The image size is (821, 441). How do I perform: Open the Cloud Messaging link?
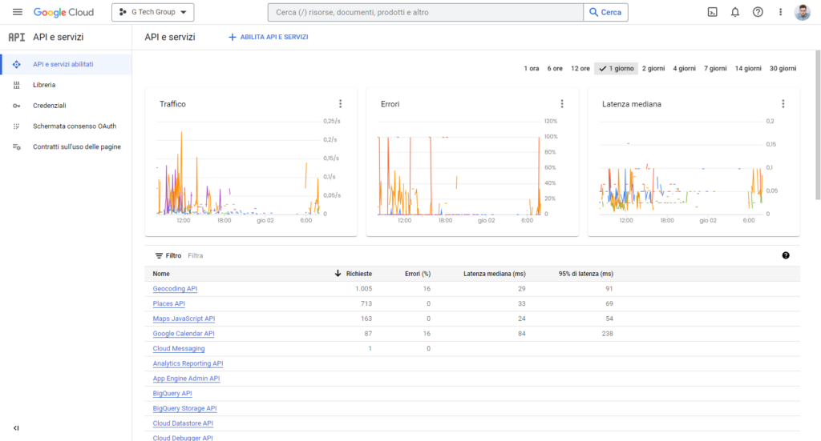179,348
